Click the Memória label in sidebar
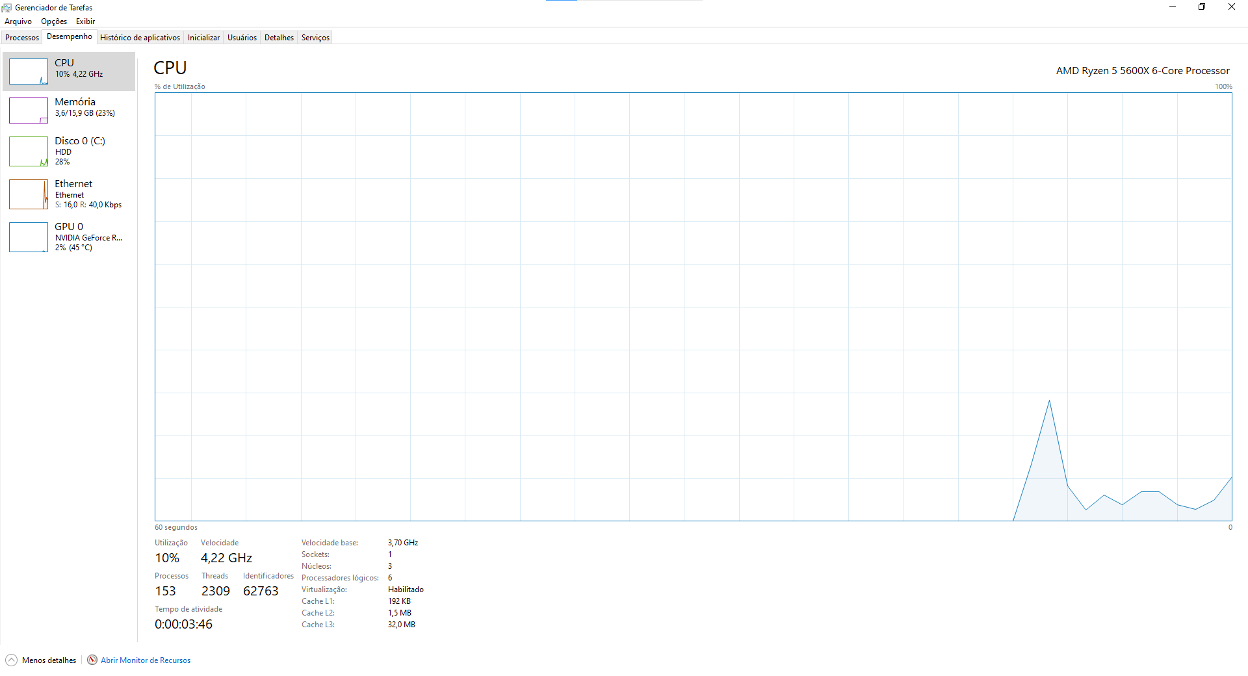1248x676 pixels. [x=75, y=102]
